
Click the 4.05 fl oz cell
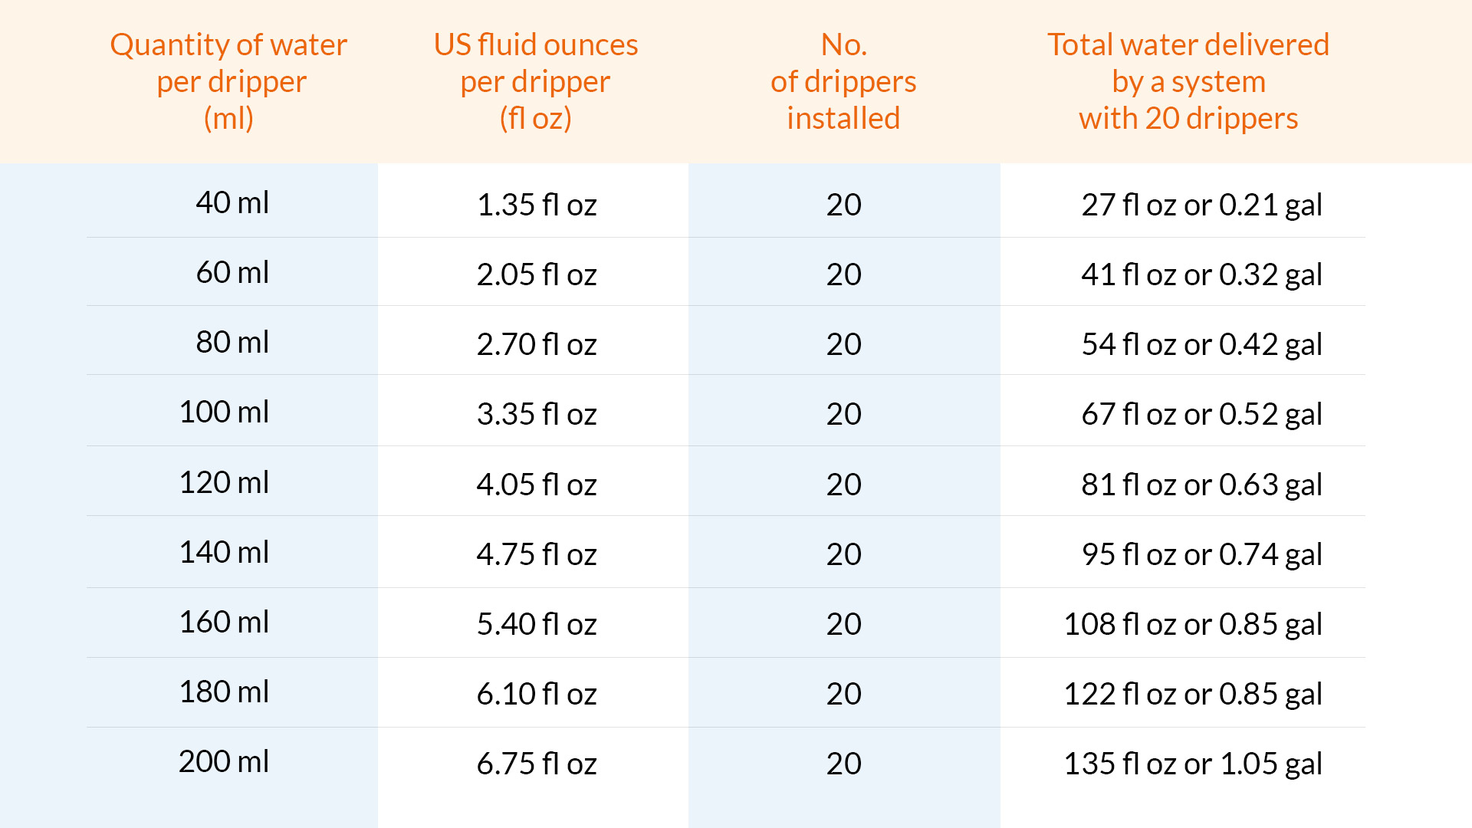point(537,485)
